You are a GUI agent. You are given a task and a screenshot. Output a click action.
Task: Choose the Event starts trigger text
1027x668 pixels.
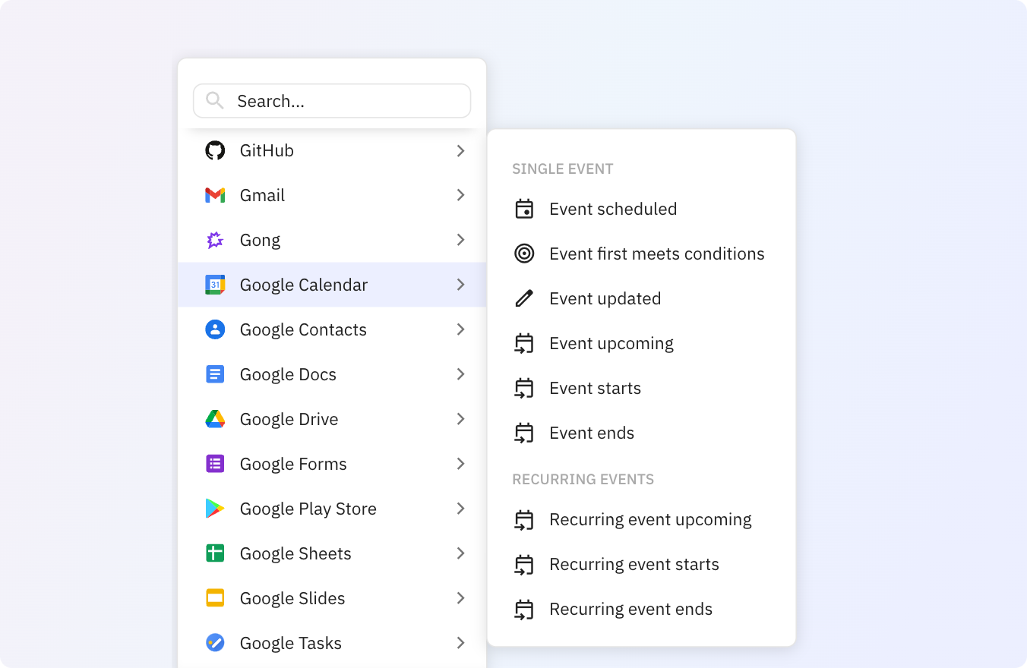click(596, 388)
